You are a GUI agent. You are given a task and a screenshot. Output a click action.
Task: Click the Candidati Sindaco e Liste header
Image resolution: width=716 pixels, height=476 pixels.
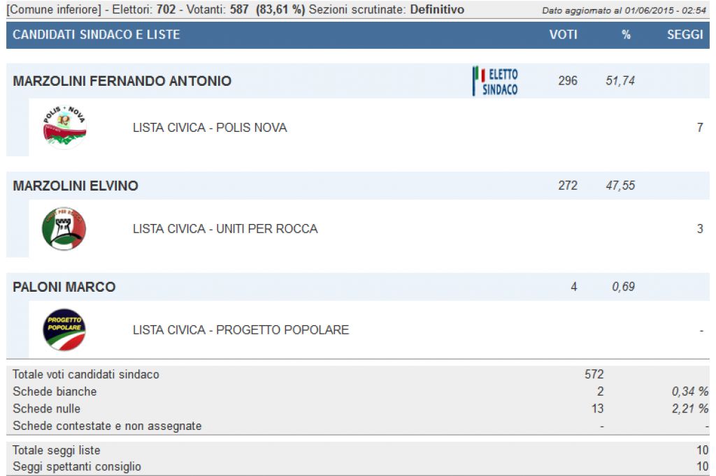[x=96, y=35]
